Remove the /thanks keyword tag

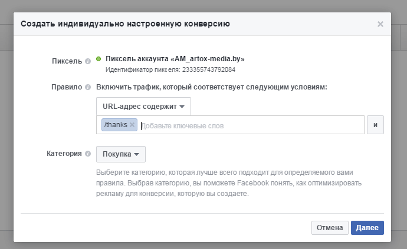132,125
